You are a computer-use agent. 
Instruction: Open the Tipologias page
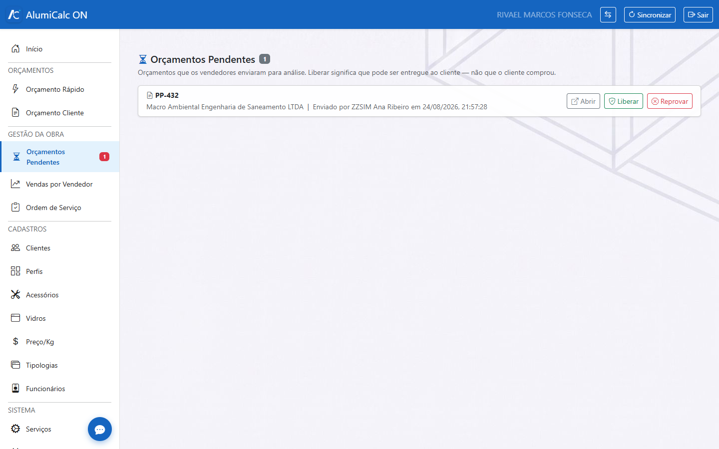[x=60, y=365]
